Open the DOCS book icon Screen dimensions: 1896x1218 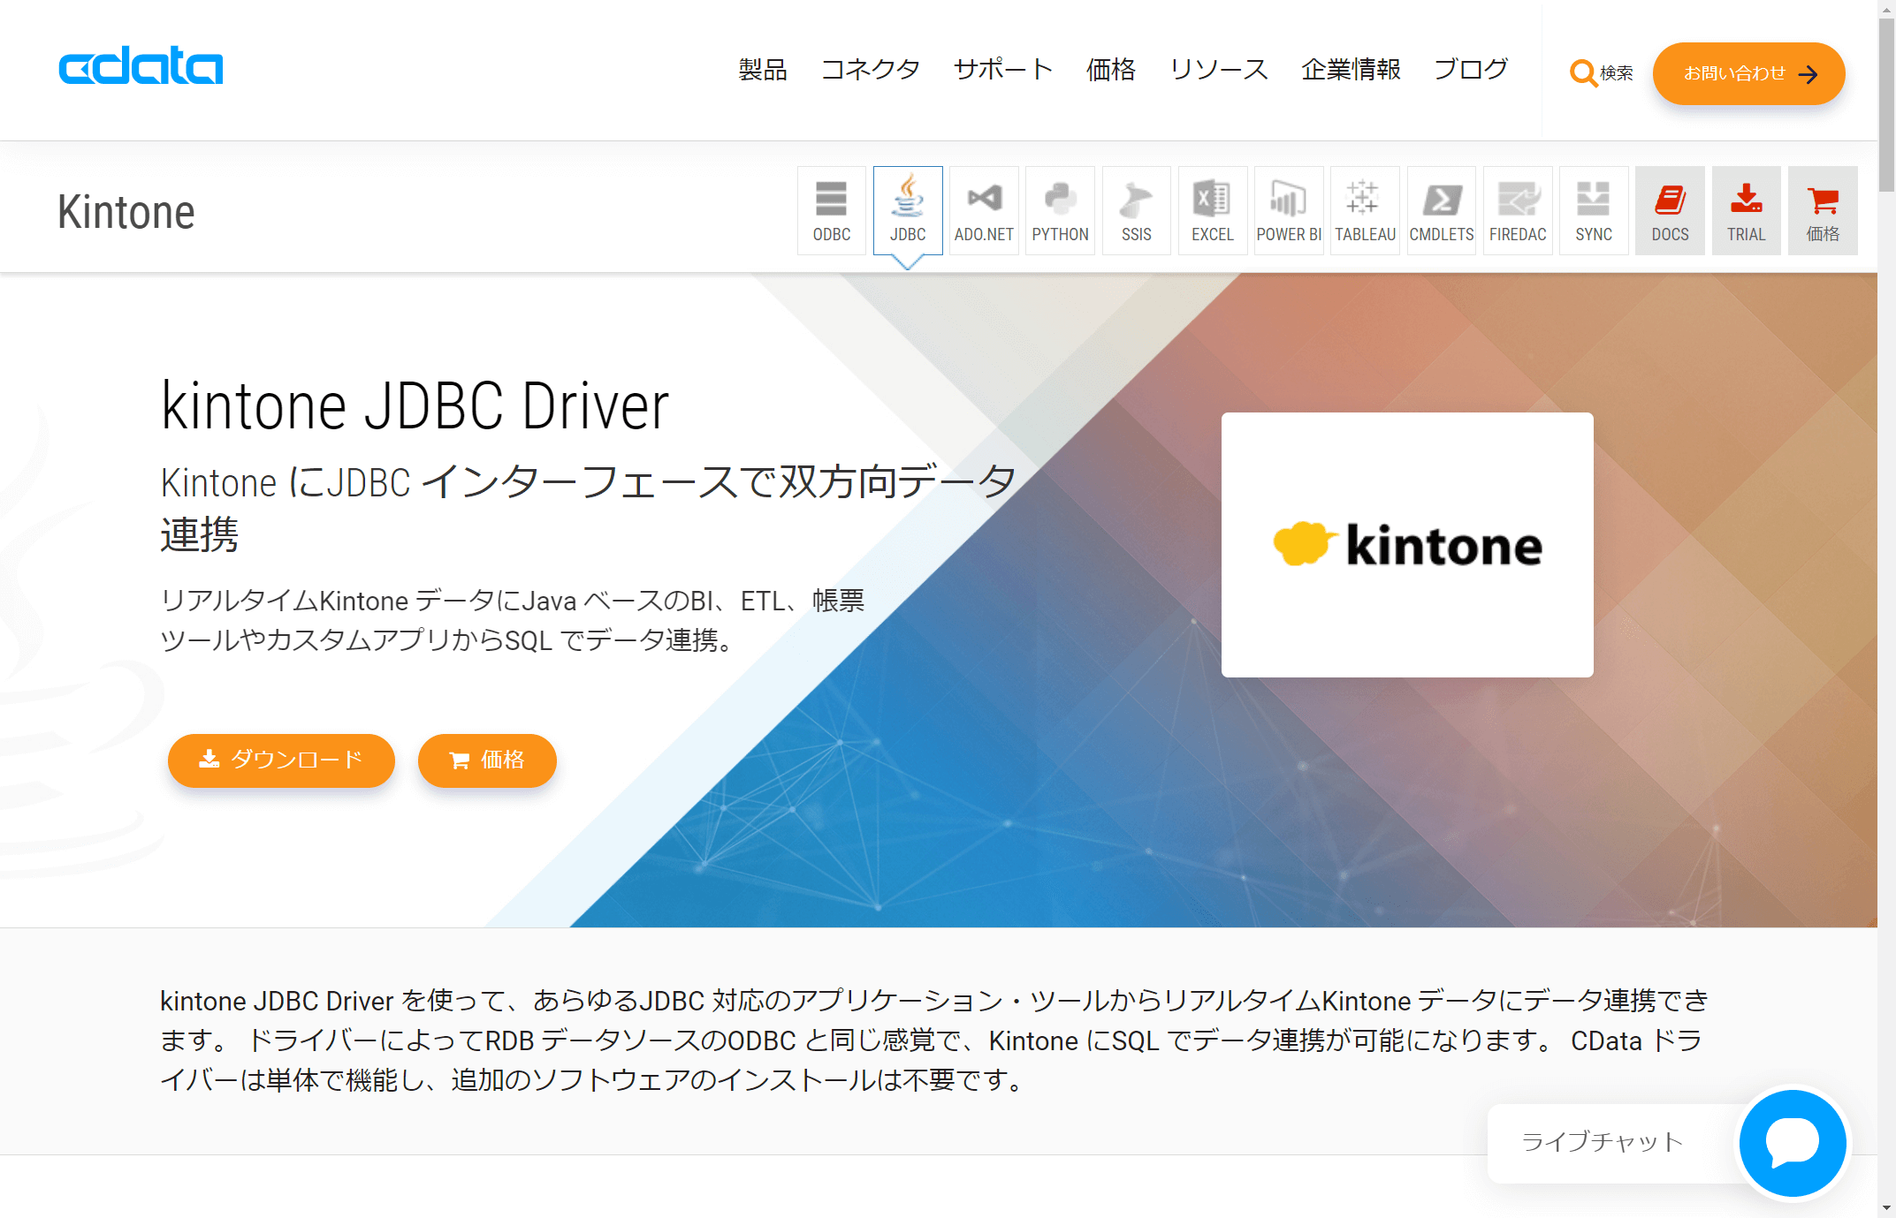1670,211
